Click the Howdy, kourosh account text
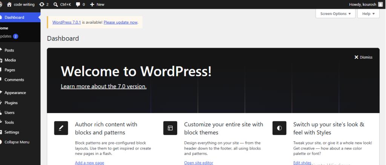This screenshot has width=386, height=165. coord(363,5)
